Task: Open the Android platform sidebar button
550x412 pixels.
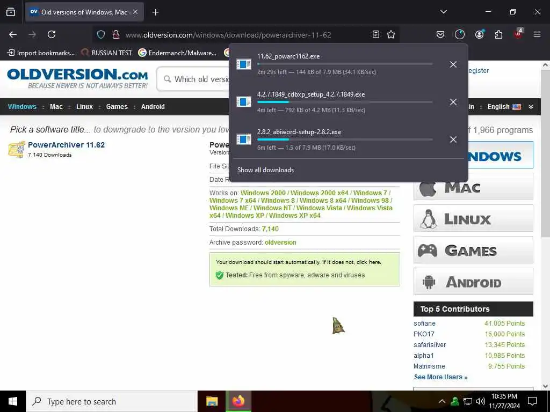Action: (473, 282)
